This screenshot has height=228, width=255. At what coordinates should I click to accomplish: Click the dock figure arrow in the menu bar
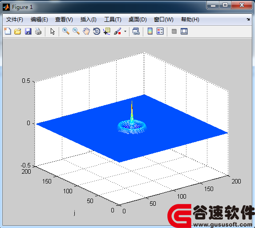click(x=248, y=19)
